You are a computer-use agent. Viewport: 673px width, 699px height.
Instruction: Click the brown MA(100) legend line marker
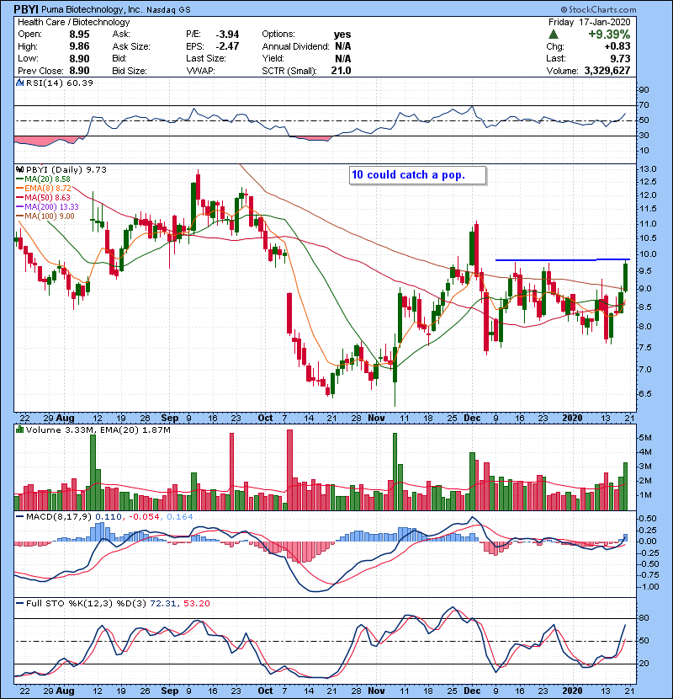19,216
